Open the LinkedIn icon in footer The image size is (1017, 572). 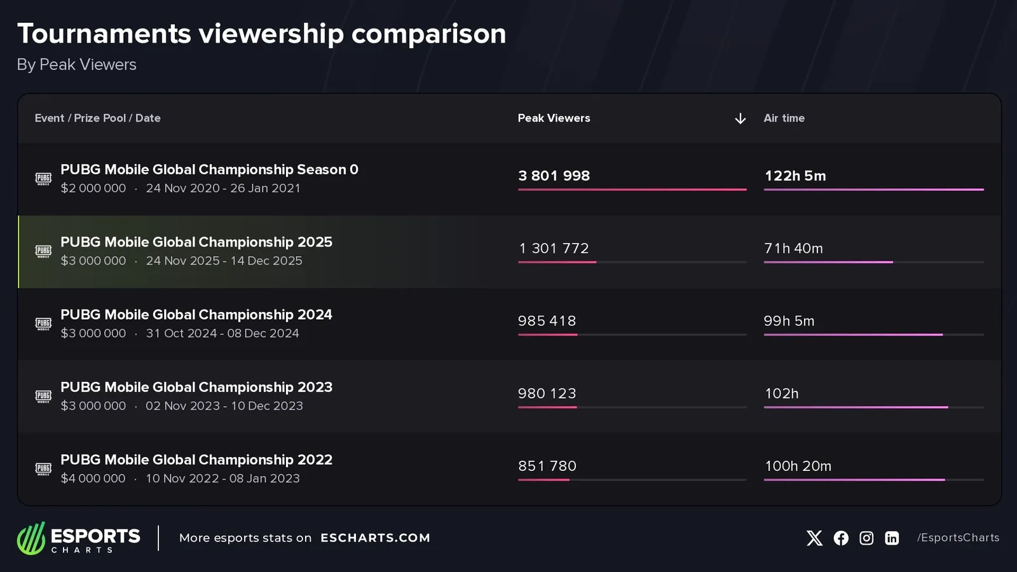(892, 538)
